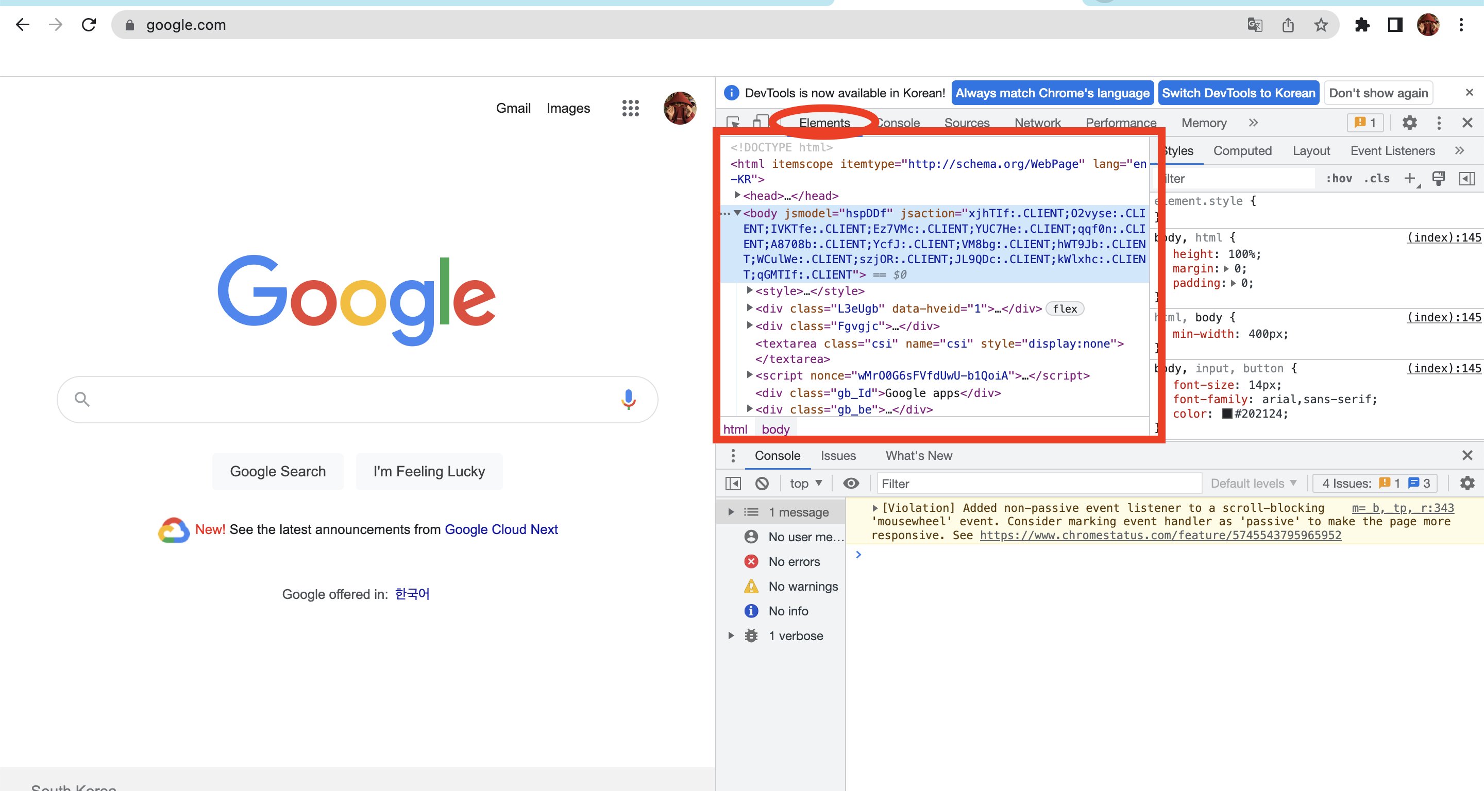The height and width of the screenshot is (791, 1484).
Task: Open the top JavaScript context dropdown
Action: click(805, 483)
